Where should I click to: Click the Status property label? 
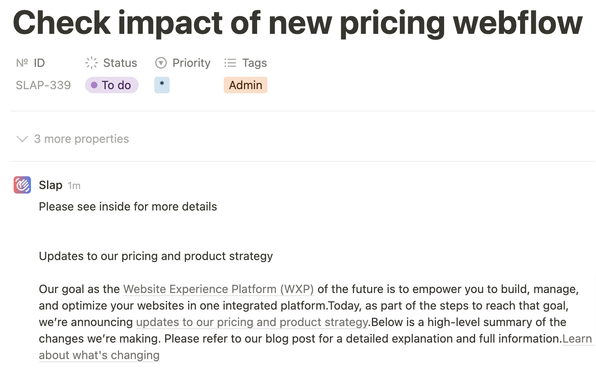pos(120,63)
